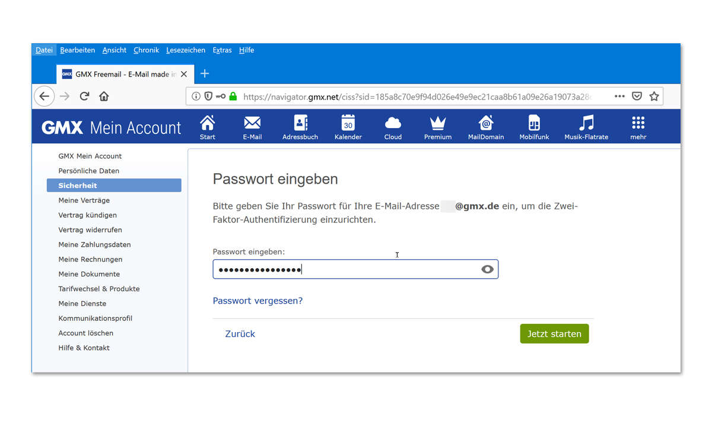
Task: Open the E-Mail envelope icon
Action: coord(252,123)
